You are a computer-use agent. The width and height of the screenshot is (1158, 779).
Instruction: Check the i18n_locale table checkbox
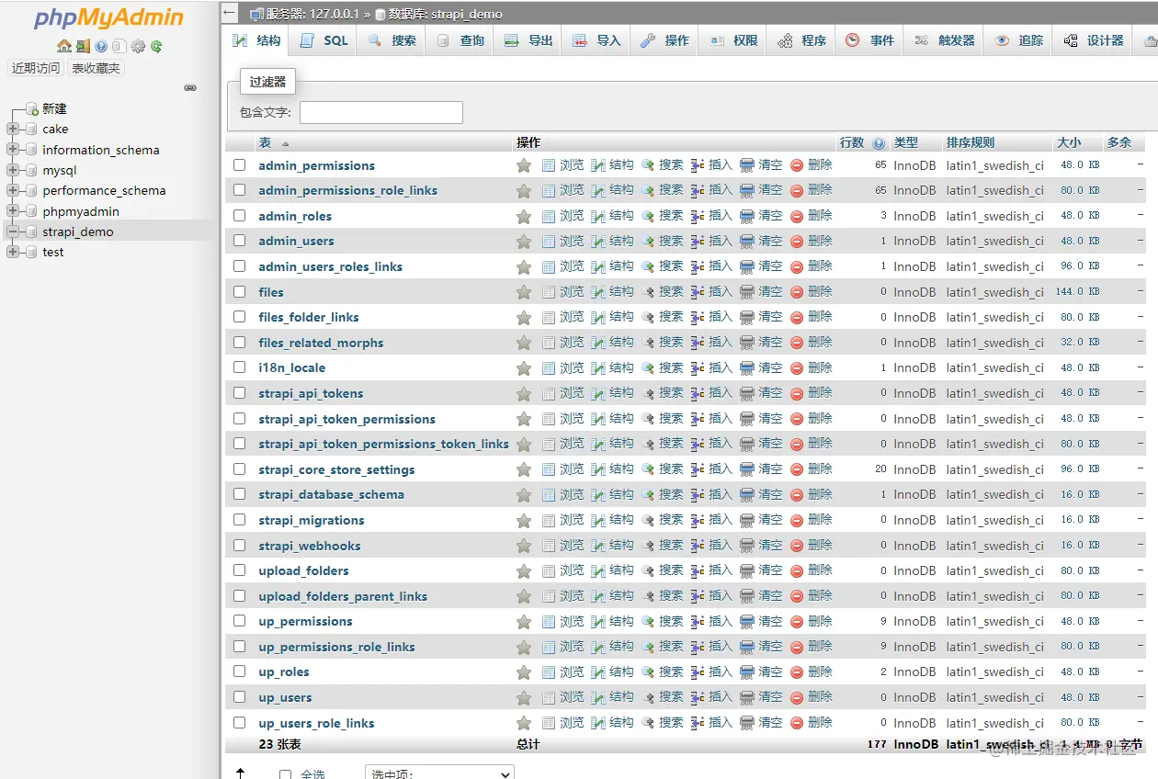tap(240, 367)
